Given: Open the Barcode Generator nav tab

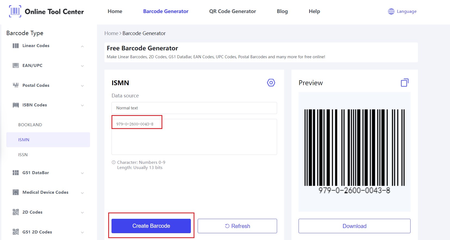Looking at the screenshot, I should (x=166, y=11).
